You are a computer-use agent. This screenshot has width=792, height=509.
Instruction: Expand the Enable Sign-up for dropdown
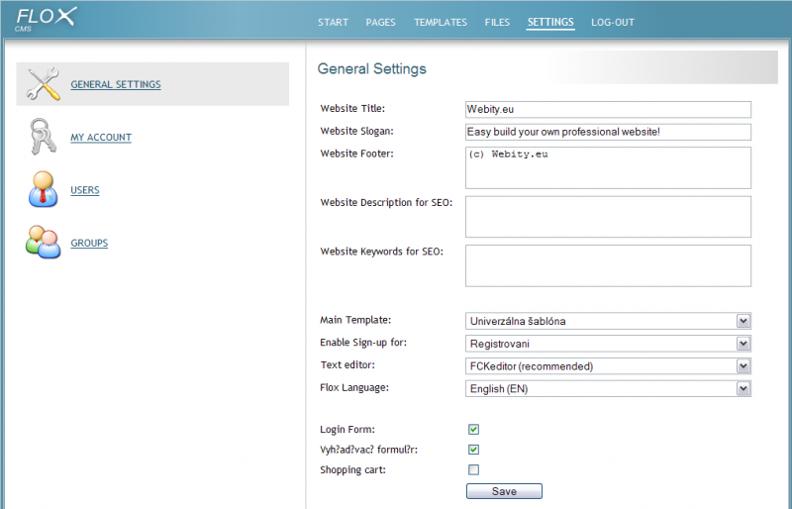(x=608, y=344)
